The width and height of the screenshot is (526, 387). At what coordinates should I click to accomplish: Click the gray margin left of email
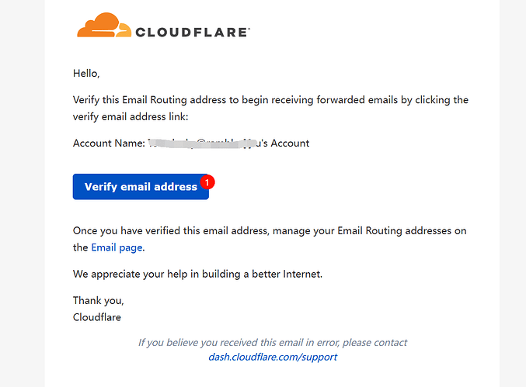(x=22, y=194)
